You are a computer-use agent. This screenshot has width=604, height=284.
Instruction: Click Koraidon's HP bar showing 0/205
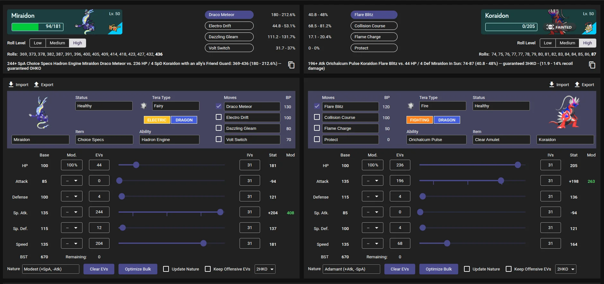(x=512, y=27)
